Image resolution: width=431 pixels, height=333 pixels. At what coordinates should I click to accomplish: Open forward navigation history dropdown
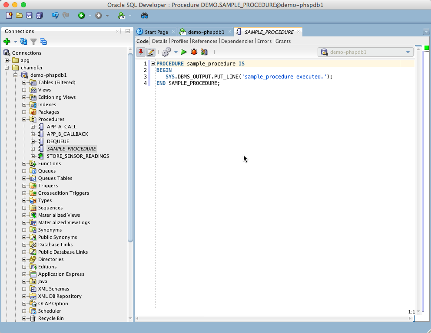click(107, 16)
